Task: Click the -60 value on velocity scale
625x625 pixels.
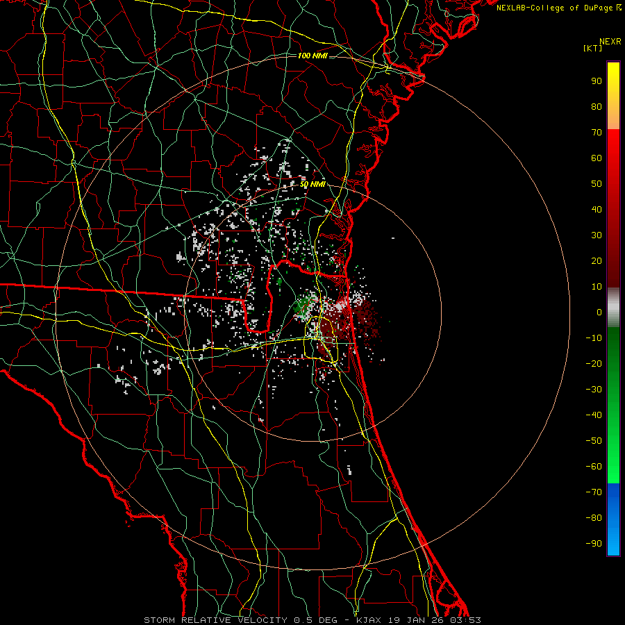Action: [x=594, y=467]
